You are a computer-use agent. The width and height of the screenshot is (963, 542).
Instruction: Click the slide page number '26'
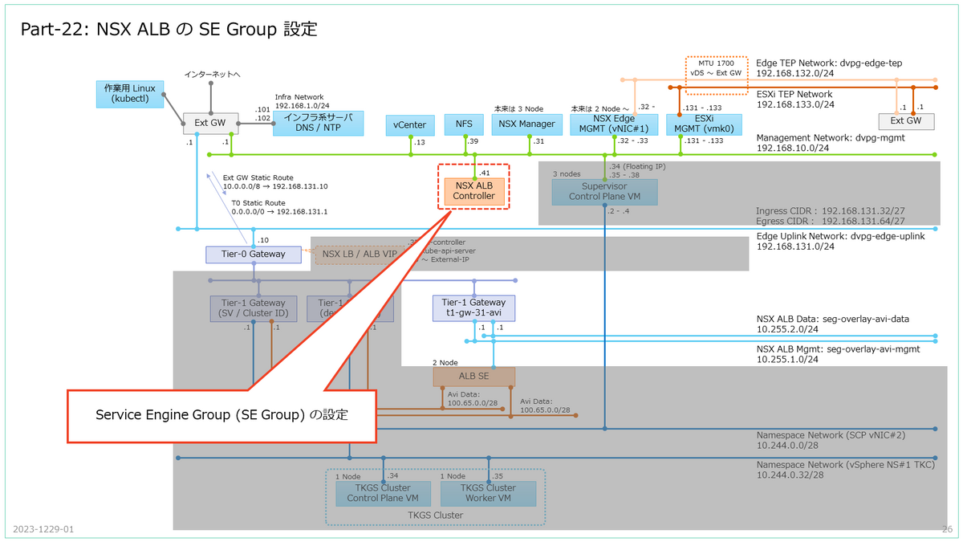point(946,529)
